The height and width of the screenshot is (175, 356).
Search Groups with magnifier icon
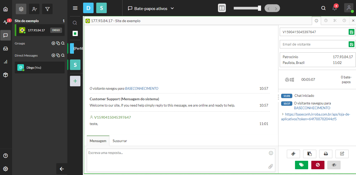(x=63, y=43)
